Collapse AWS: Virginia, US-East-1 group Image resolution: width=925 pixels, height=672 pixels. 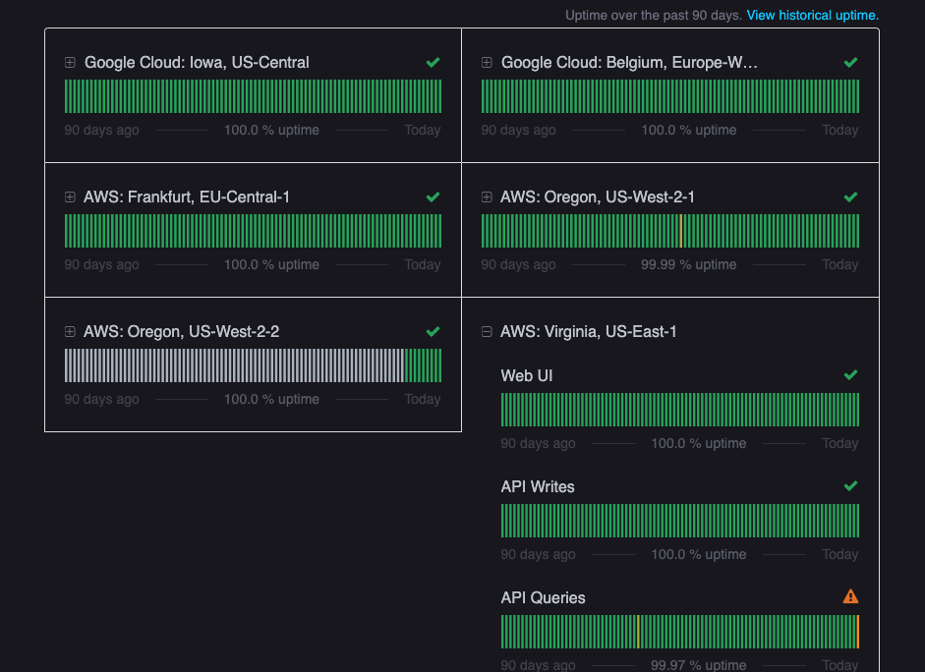[487, 332]
